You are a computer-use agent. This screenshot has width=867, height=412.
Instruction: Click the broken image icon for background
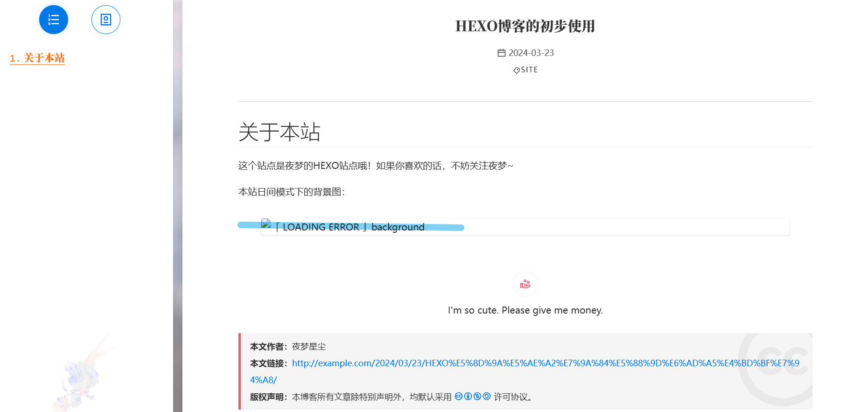pyautogui.click(x=266, y=223)
